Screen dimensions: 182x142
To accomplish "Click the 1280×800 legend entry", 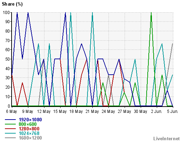I will coord(29,129).
